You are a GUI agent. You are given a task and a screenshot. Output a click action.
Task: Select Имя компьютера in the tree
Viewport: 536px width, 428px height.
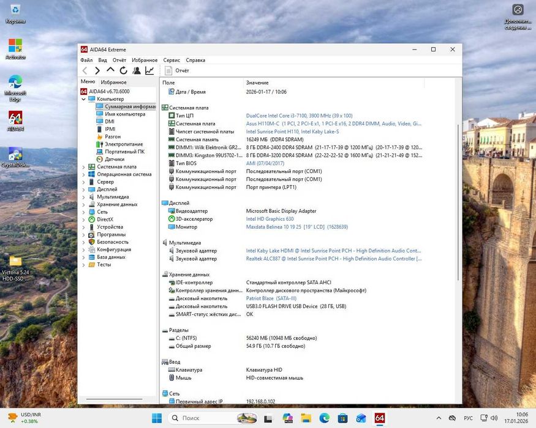[121, 114]
